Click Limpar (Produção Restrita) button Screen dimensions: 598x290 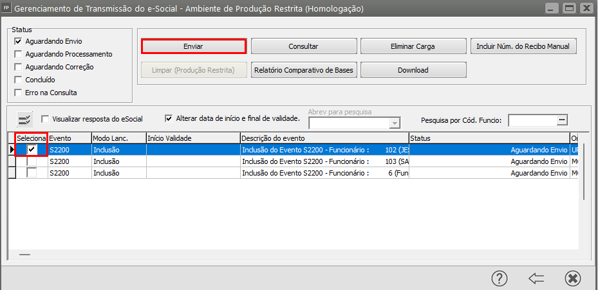[193, 70]
